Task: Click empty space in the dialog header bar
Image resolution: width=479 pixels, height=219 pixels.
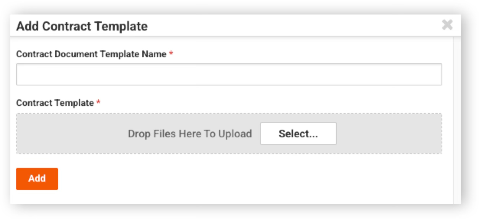Action: [295, 26]
